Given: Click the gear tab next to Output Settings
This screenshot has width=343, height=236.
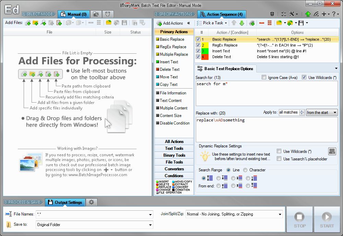Looking at the screenshot, I should point(92,202).
